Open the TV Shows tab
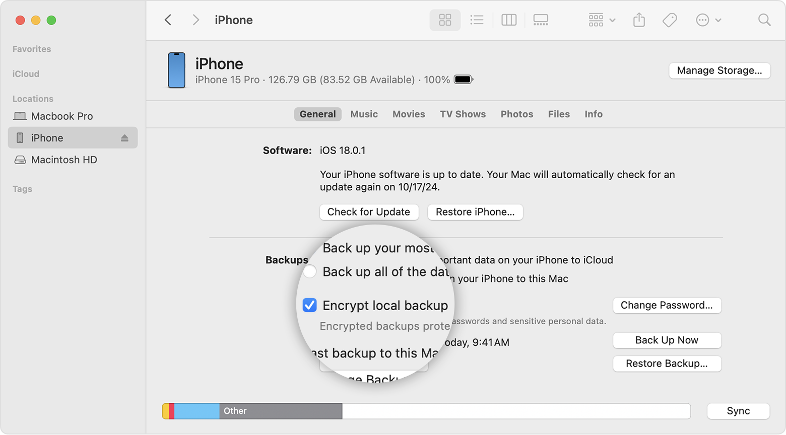786x435 pixels. [x=463, y=114]
